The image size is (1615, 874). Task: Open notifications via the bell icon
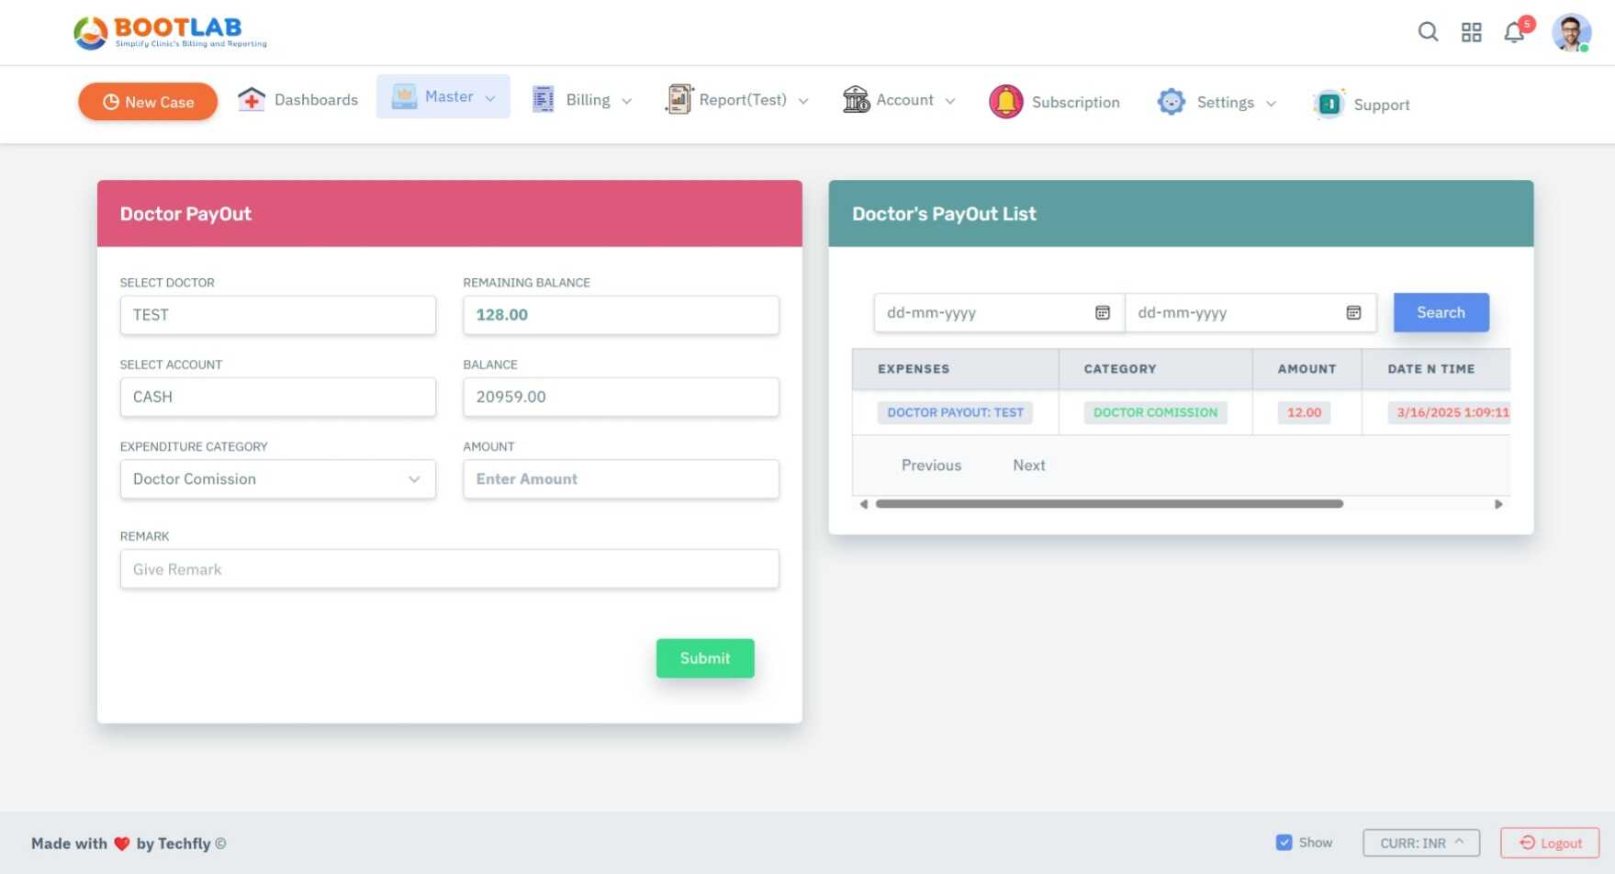[1514, 32]
